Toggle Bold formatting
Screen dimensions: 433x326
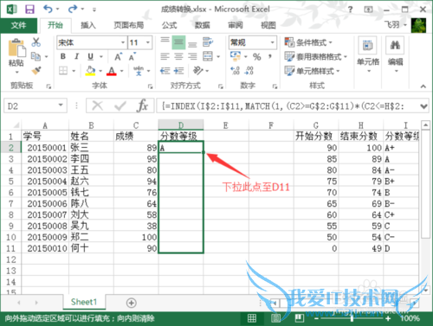tap(63, 56)
